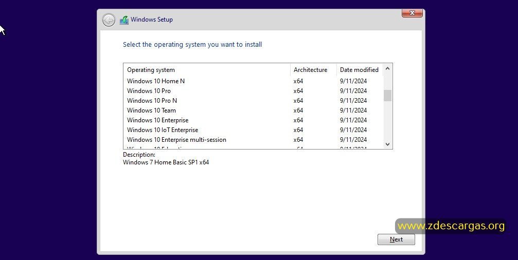Click the Date modified column header
This screenshot has height=260, width=518.
pyautogui.click(x=360, y=70)
